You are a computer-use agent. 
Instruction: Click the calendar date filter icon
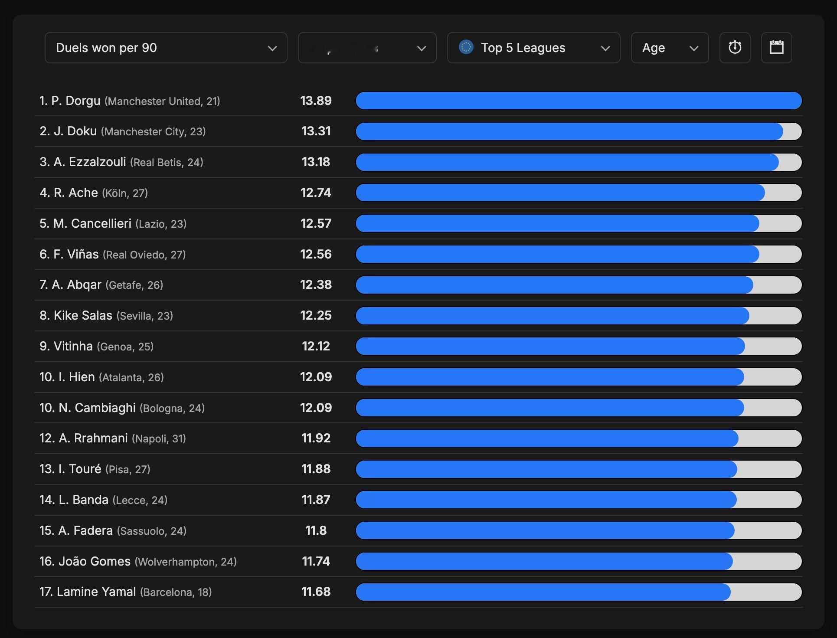click(x=776, y=48)
